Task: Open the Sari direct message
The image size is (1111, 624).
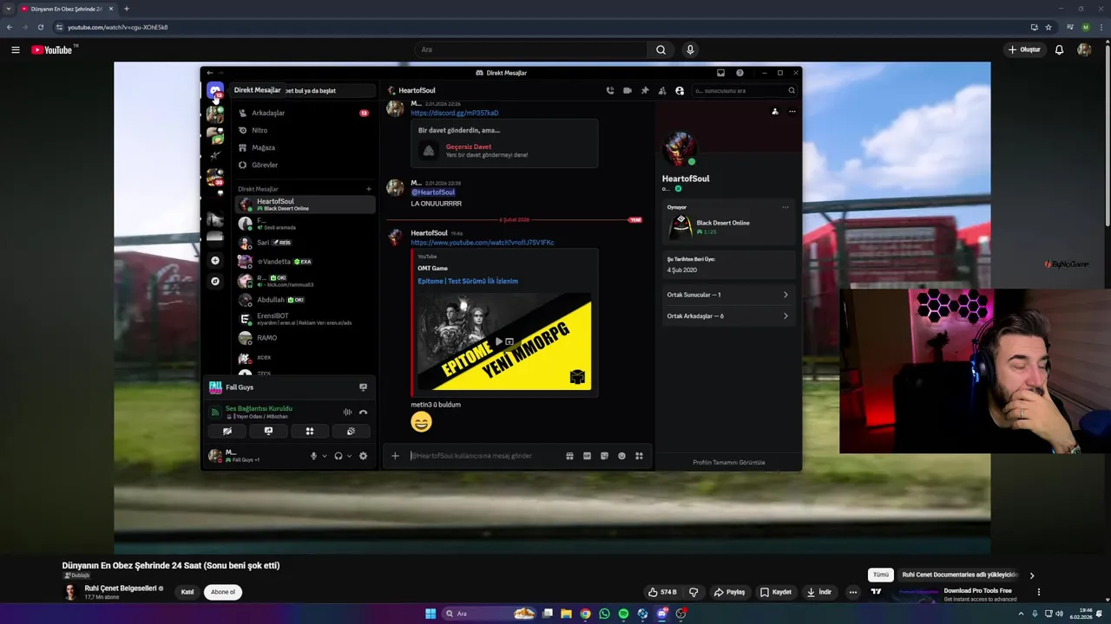Action: click(x=305, y=243)
